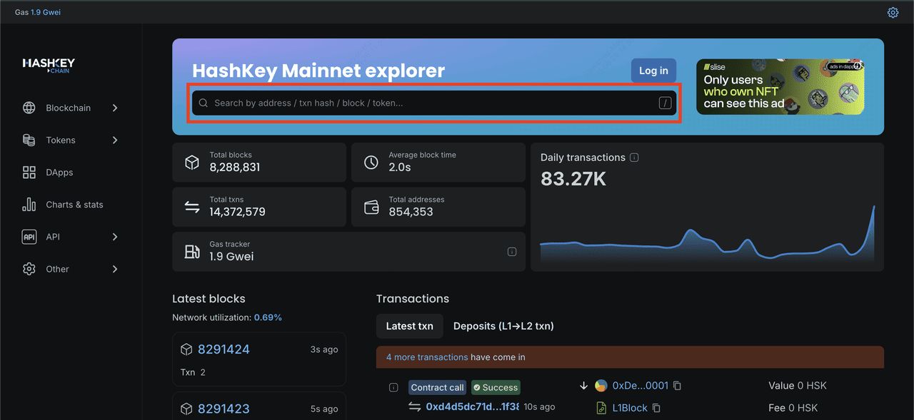Expand the Blockchain sidebar menu
914x420 pixels.
point(115,108)
